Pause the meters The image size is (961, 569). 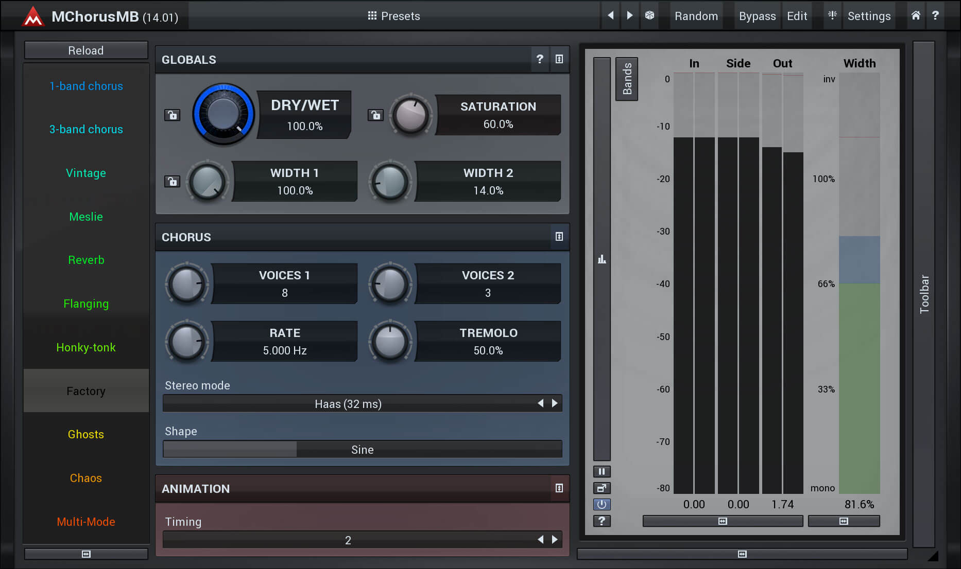pos(602,471)
